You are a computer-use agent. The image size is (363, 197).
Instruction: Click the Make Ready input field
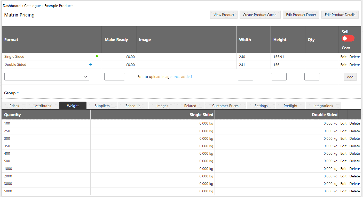tap(114, 77)
